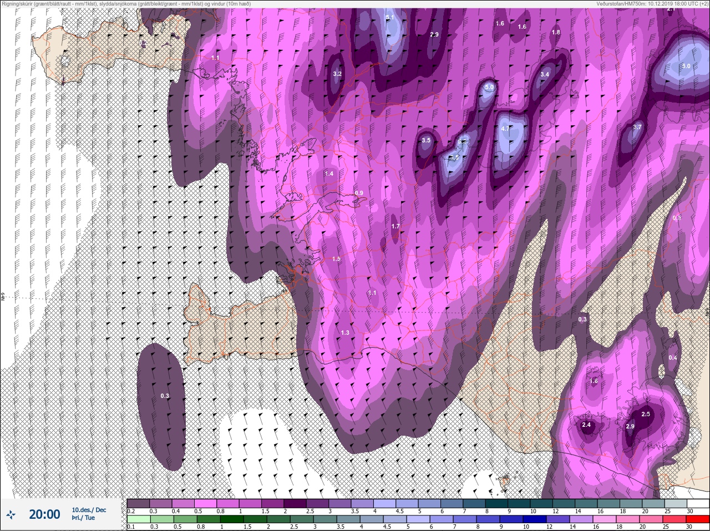
Task: Click the 3.4 precipitation value on the map
Action: click(545, 74)
